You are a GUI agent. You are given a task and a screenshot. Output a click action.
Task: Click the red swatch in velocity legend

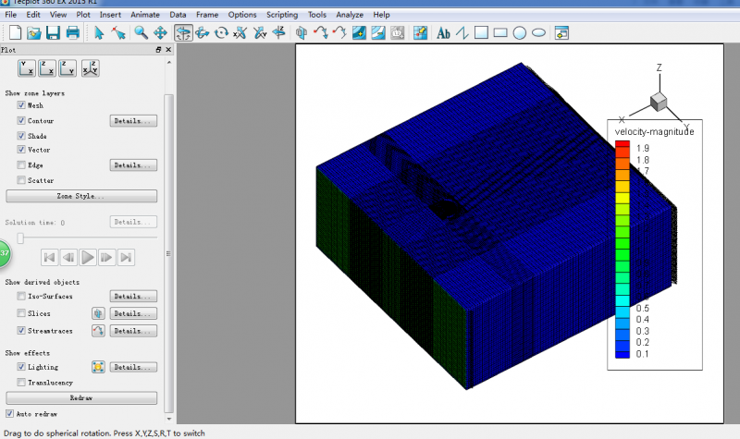click(x=623, y=144)
